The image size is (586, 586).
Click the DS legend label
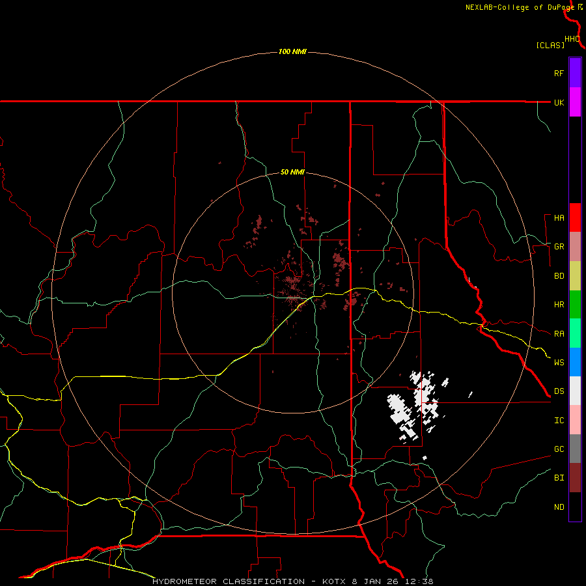coord(559,391)
